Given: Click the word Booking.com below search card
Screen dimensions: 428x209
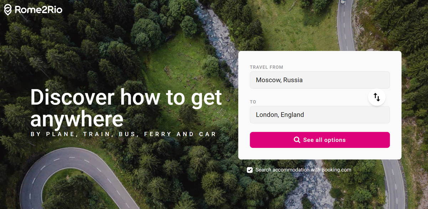Looking at the screenshot, I should click(336, 170).
